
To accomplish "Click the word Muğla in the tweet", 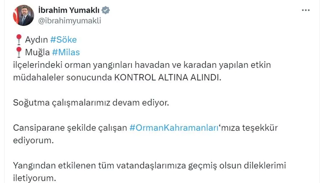I will (37, 52).
